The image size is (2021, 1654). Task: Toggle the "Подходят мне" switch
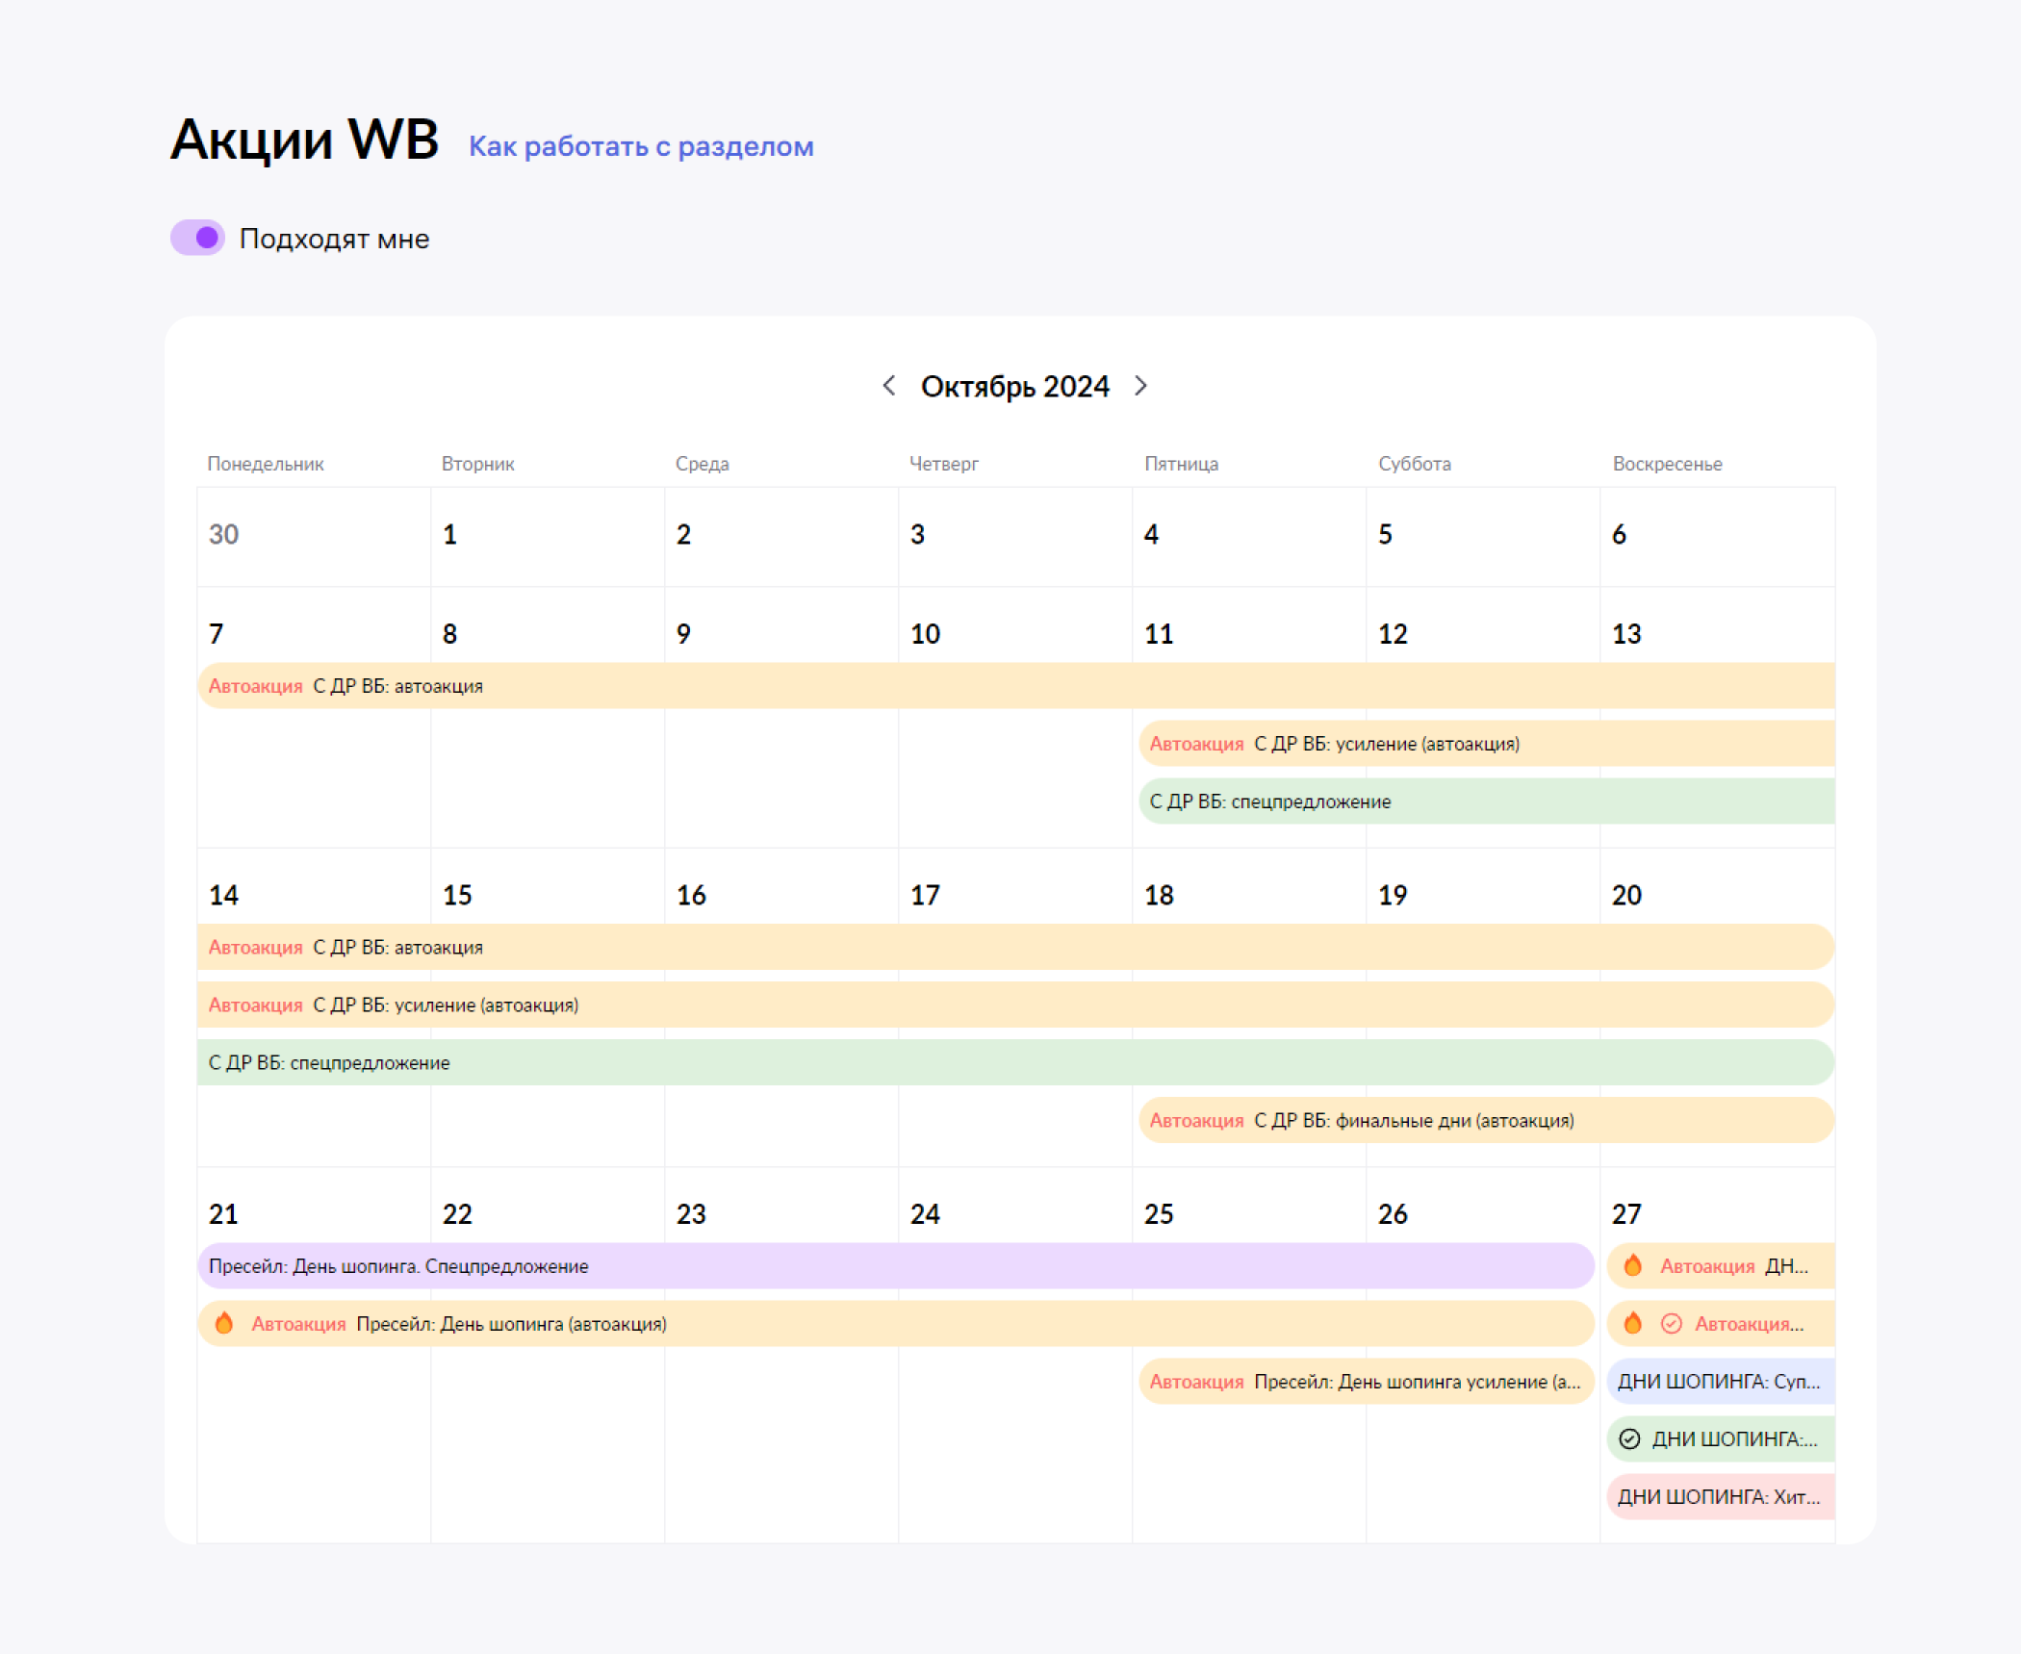click(x=197, y=238)
